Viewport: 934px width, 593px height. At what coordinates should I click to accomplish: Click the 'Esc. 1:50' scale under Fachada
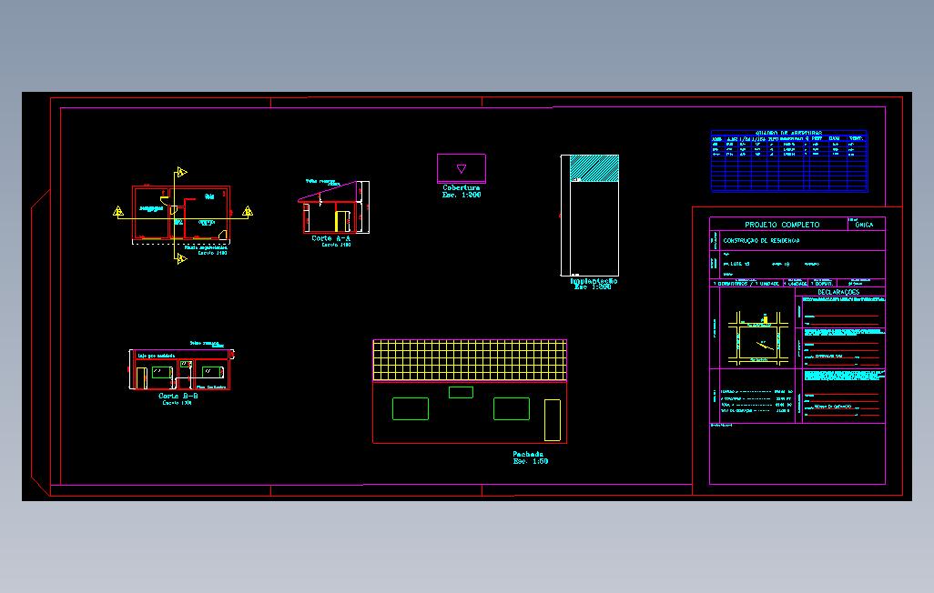[x=530, y=461]
